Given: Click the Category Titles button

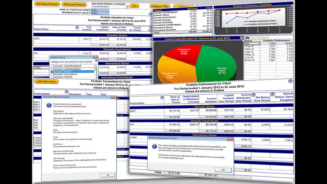Looking at the screenshot, I should tap(160, 6).
